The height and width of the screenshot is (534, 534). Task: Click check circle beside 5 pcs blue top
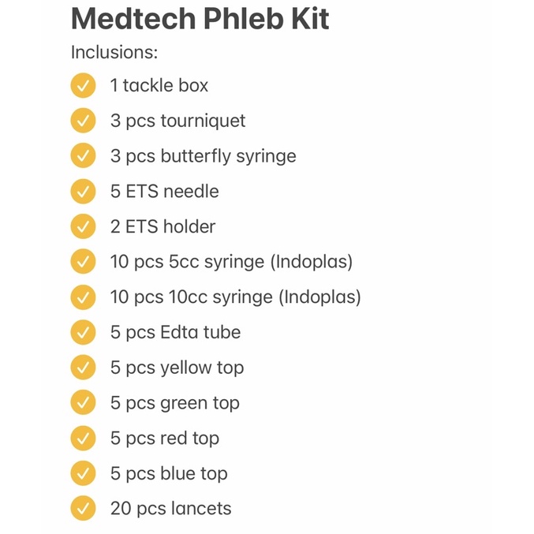(83, 473)
